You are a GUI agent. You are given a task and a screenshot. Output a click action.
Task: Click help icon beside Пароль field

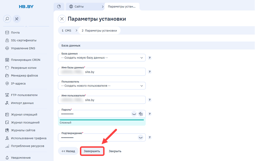[x=150, y=114]
